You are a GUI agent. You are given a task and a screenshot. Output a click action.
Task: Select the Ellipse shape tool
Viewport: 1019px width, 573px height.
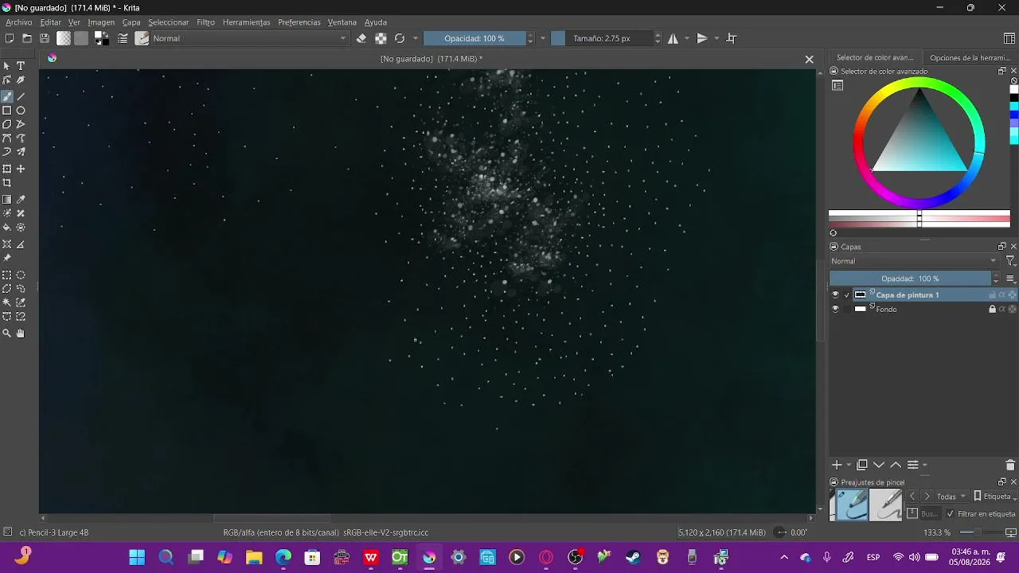pos(21,111)
